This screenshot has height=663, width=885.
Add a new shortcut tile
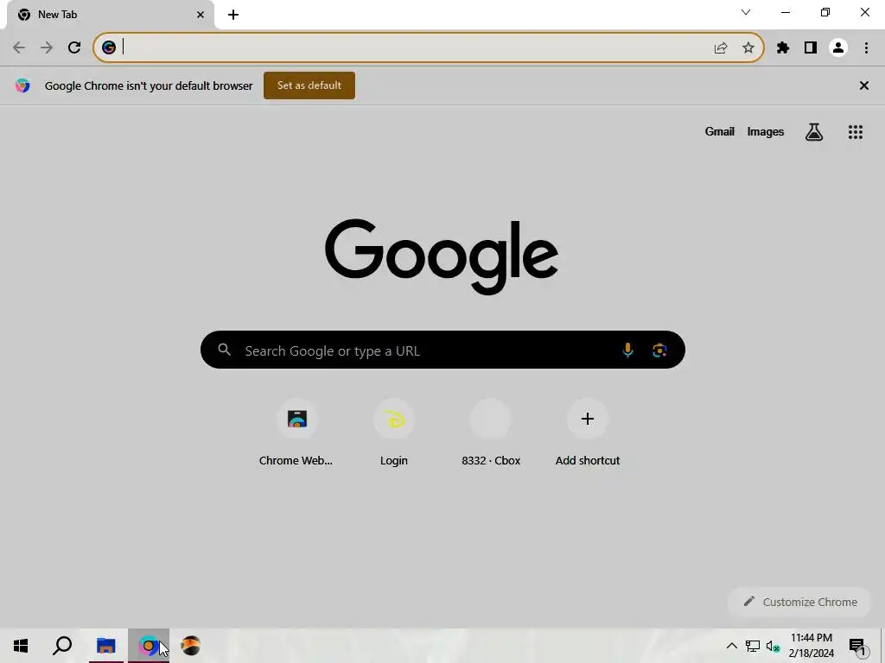(588, 433)
